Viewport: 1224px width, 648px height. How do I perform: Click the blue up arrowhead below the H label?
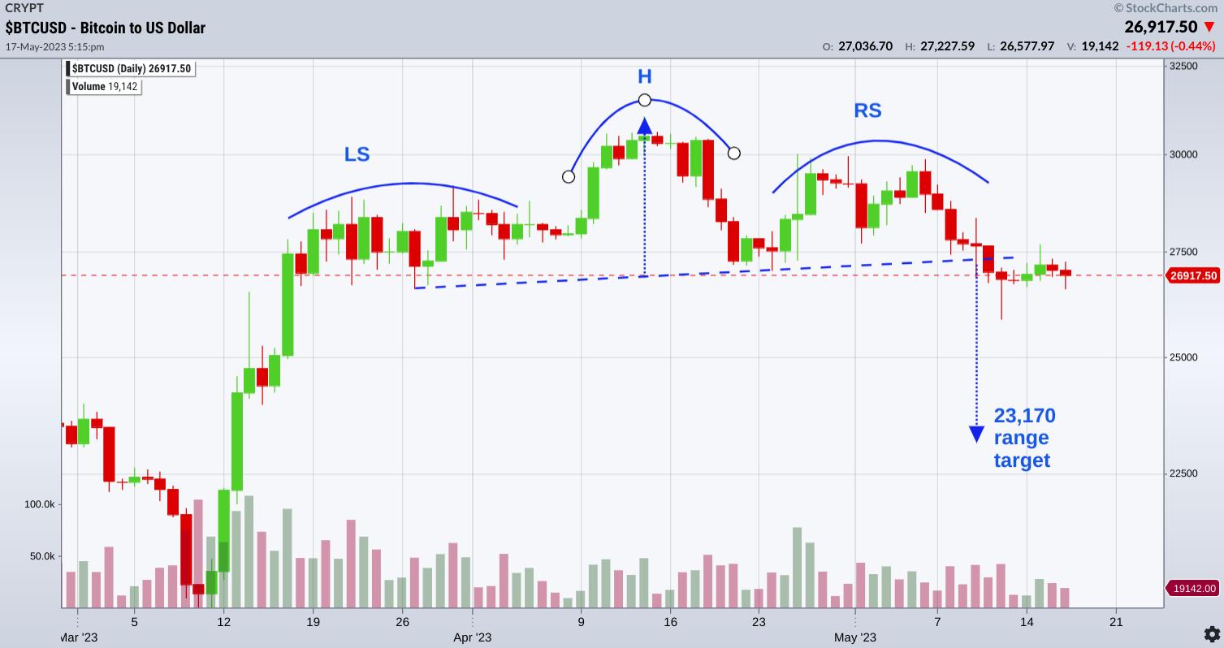pyautogui.click(x=645, y=125)
